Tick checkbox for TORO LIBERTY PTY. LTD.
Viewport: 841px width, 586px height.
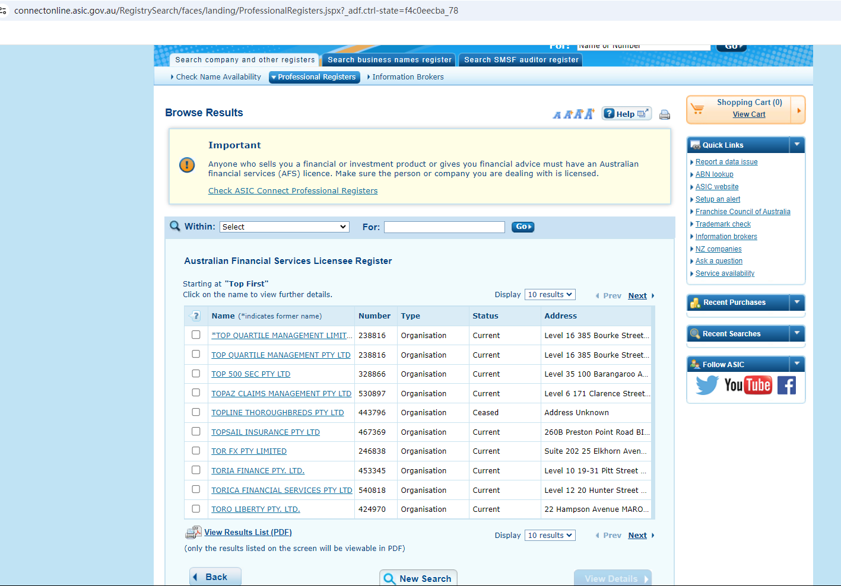point(196,509)
